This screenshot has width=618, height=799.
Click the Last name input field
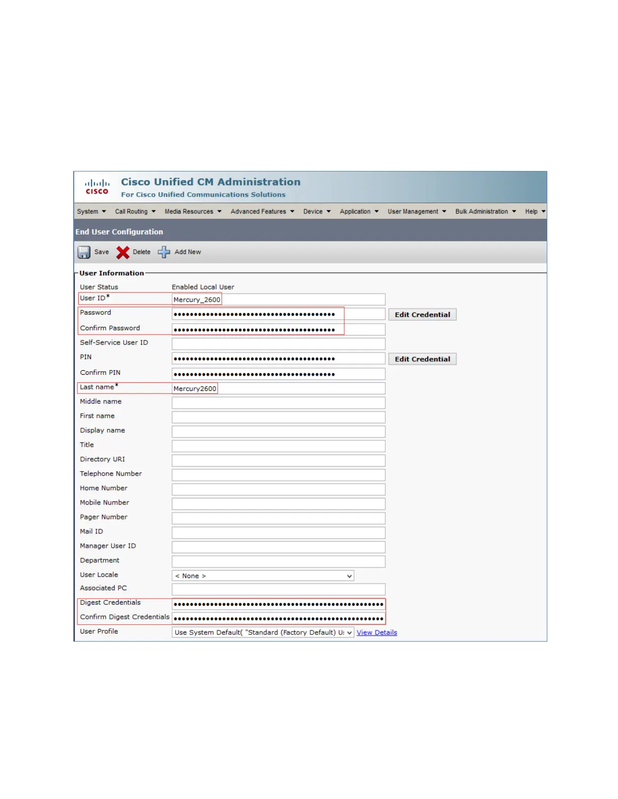pos(279,388)
